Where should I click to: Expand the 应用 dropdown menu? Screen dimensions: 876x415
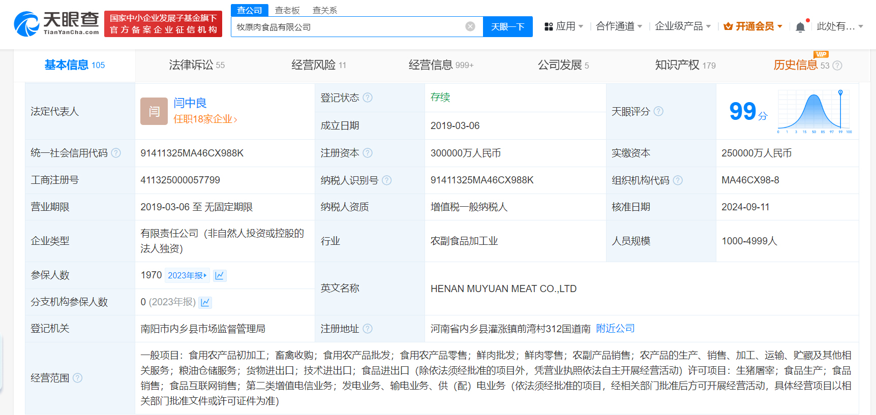(564, 26)
